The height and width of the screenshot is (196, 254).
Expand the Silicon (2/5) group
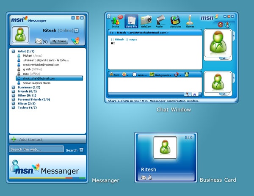click(13, 103)
